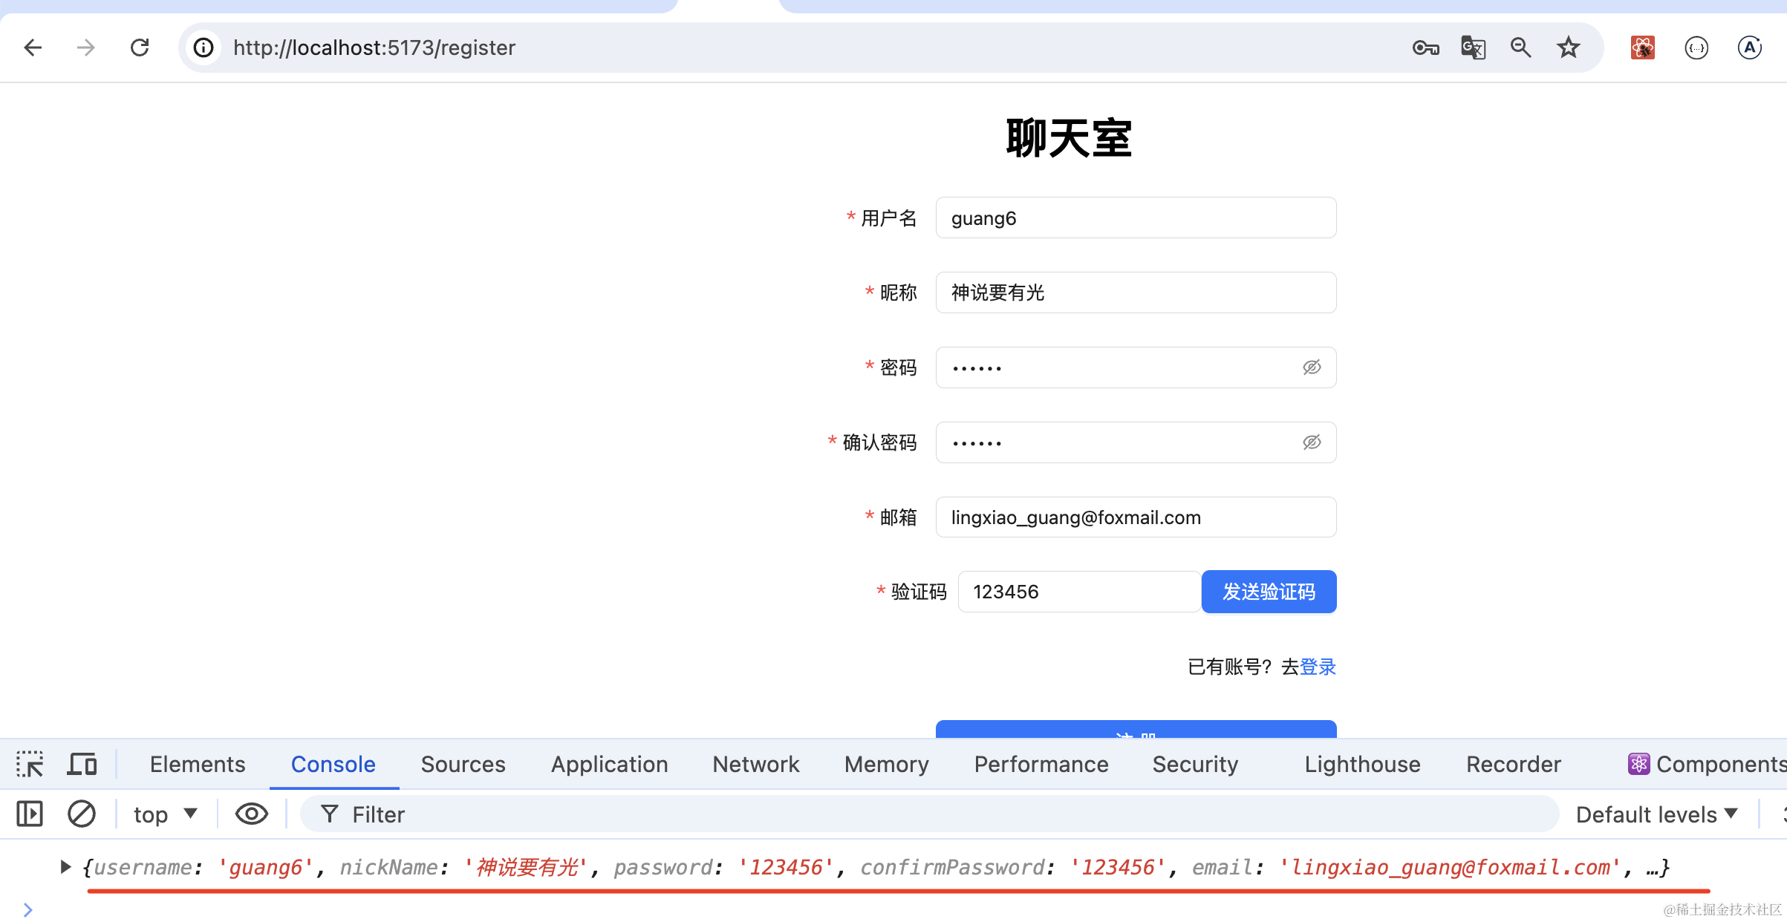Follow the 登录 link
This screenshot has width=1787, height=922.
1318,667
